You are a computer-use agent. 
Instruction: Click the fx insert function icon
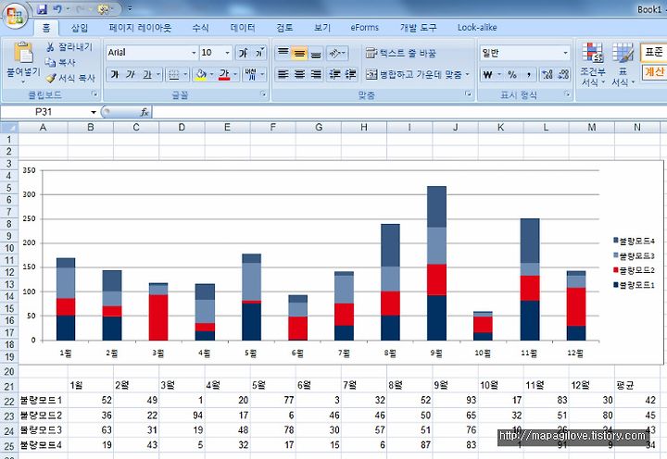[145, 112]
